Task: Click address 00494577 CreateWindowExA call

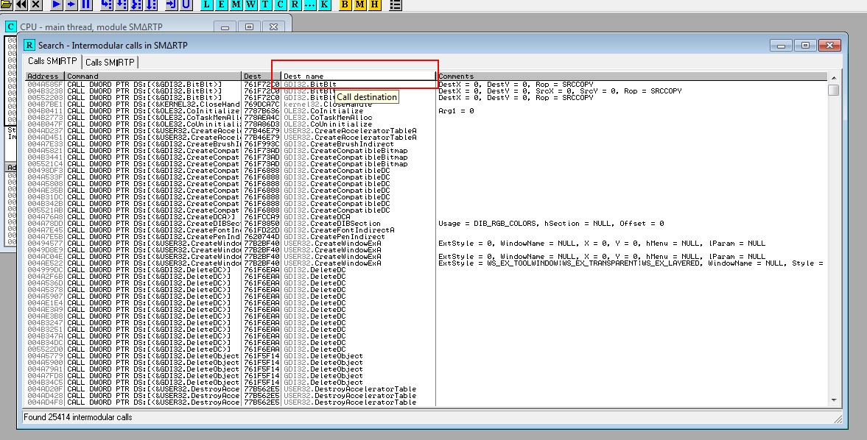Action: [x=427, y=244]
